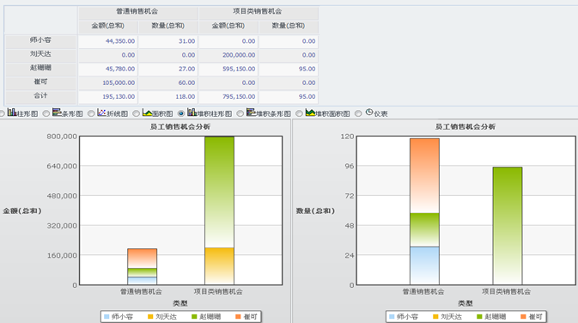The height and width of the screenshot is (323, 578).
Task: Click the 项目类销售机会 column group header
Action: coord(258,12)
